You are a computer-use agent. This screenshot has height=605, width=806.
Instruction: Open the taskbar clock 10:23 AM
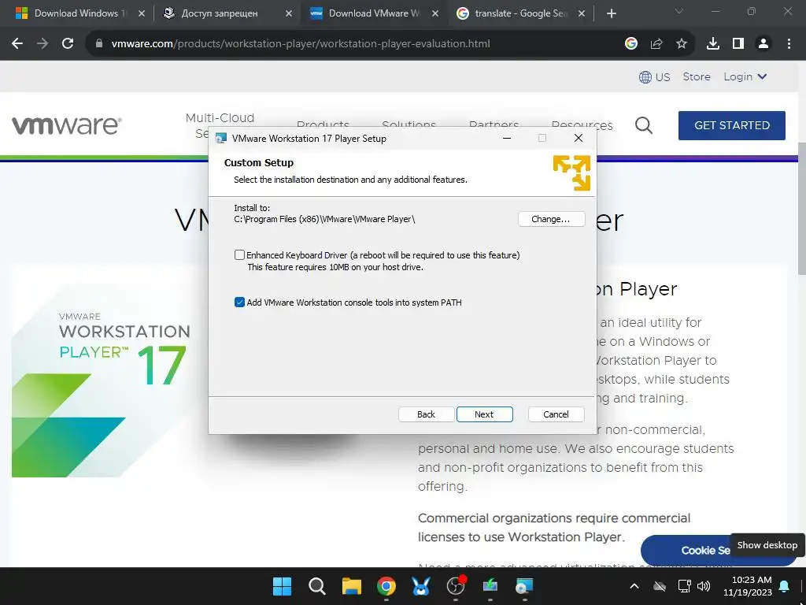coord(748,586)
